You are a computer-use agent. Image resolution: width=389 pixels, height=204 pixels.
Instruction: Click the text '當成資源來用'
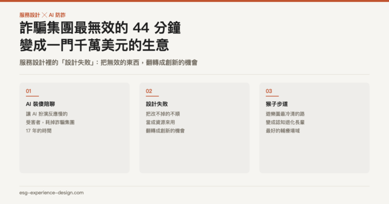tap(160, 122)
